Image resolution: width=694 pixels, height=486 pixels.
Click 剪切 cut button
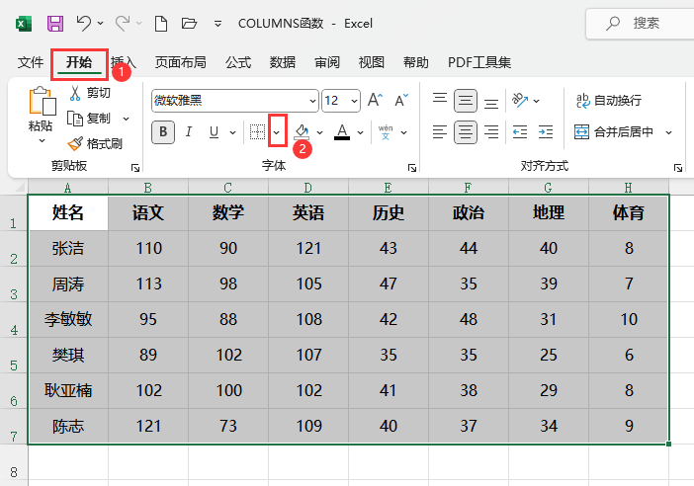90,93
